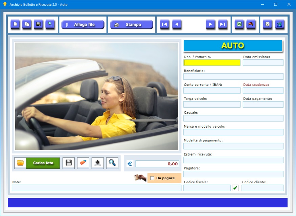Go to first record

[164, 24]
